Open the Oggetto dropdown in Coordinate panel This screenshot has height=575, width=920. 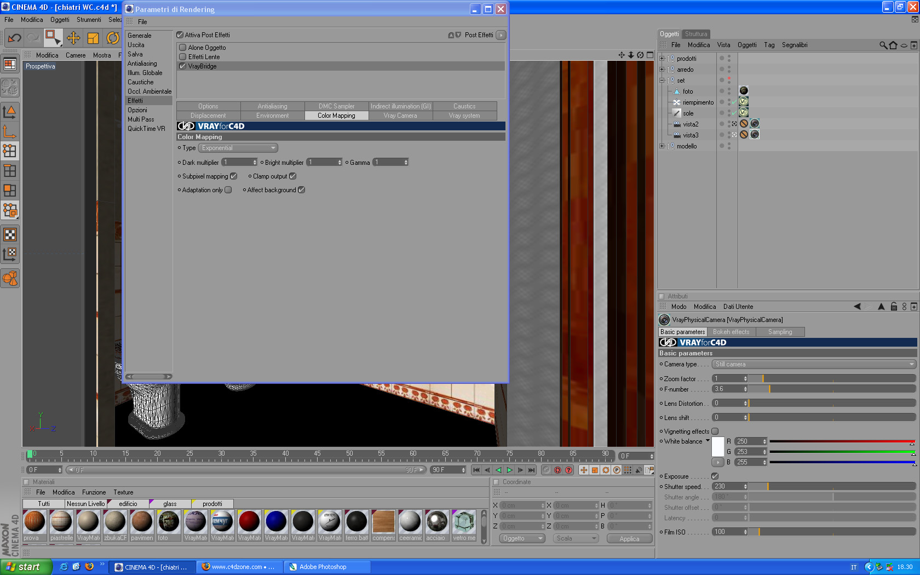click(522, 538)
